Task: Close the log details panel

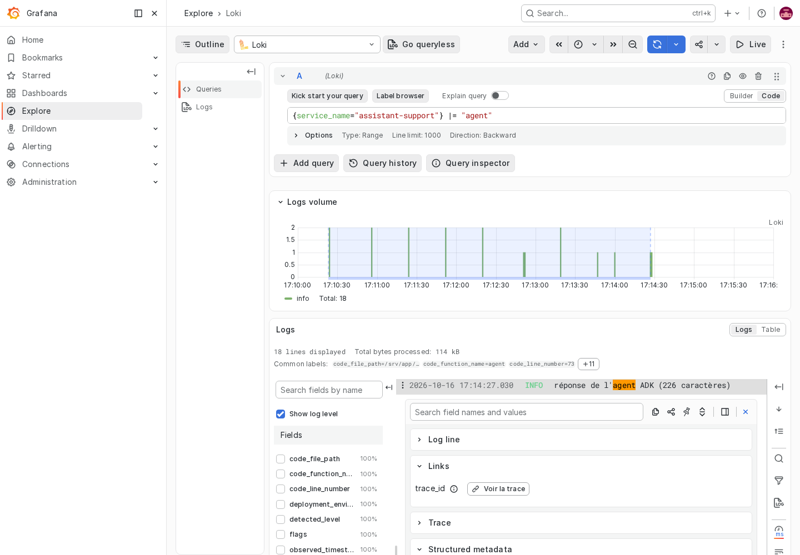Action: click(x=746, y=412)
